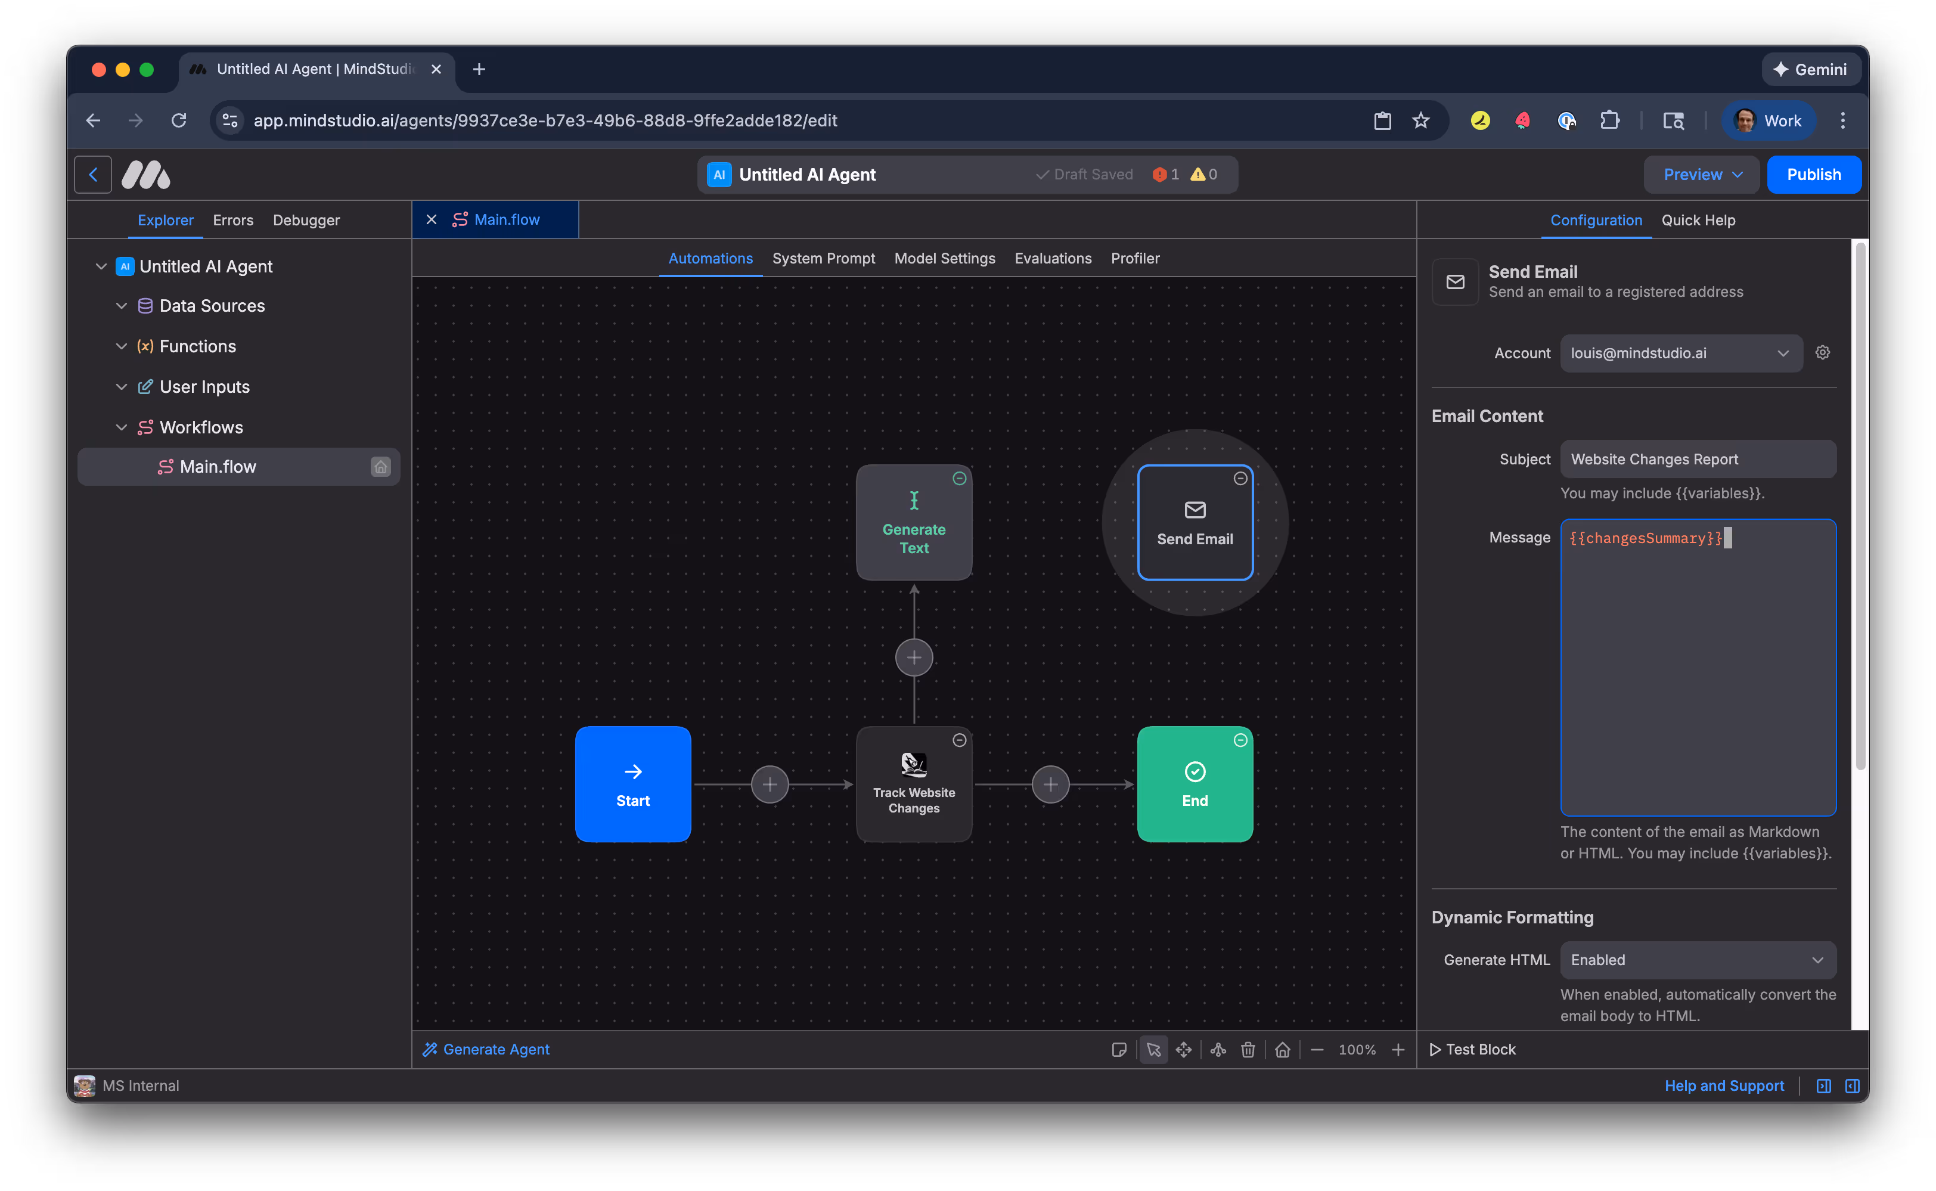Viewport: 1936px width, 1191px height.
Task: Click into the Subject field Website Changes Report
Action: point(1698,459)
